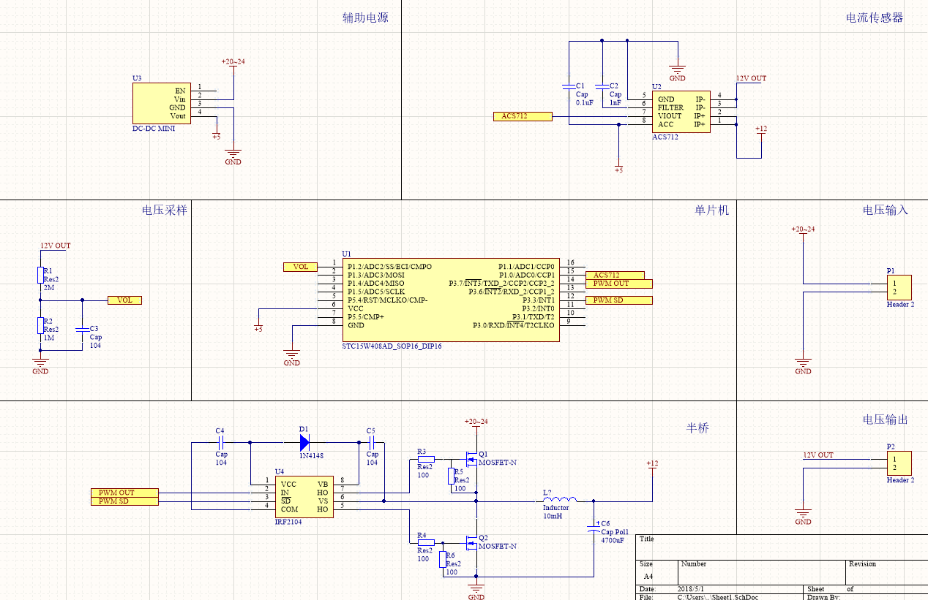This screenshot has width=928, height=600.
Task: Click the 电压采样 section title
Action: point(165,210)
